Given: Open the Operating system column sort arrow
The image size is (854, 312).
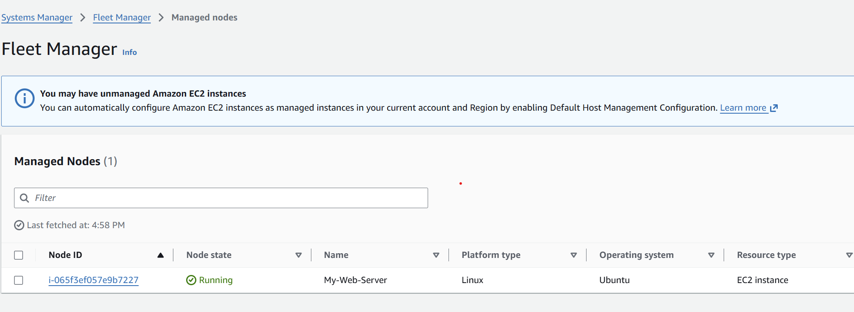Looking at the screenshot, I should 711,255.
